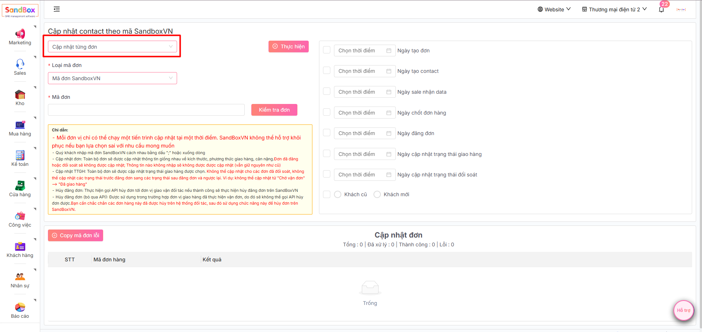Open the Thương mại điện tử 2 menu

click(614, 10)
